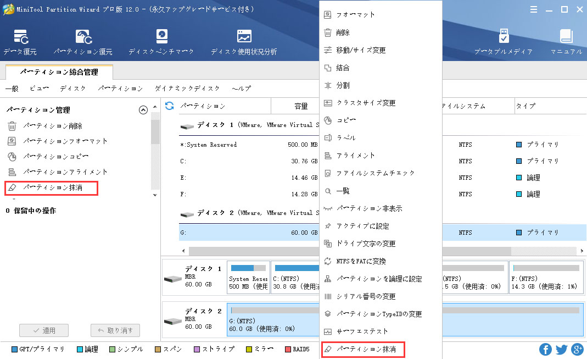Click the GPT/プライマリ legend color swatch
The height and width of the screenshot is (359, 587).
[15, 349]
